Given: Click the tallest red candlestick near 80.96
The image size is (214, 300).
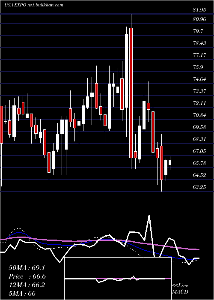Looking at the screenshot, I should pos(131,93).
